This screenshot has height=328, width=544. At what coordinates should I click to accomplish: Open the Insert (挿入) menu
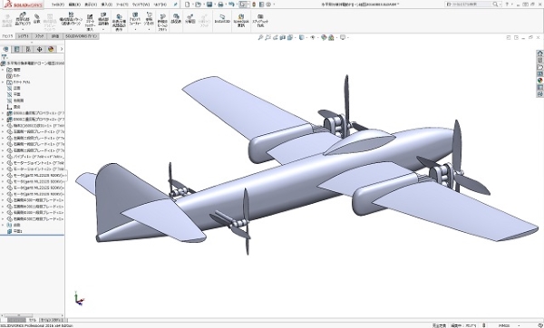(x=106, y=5)
